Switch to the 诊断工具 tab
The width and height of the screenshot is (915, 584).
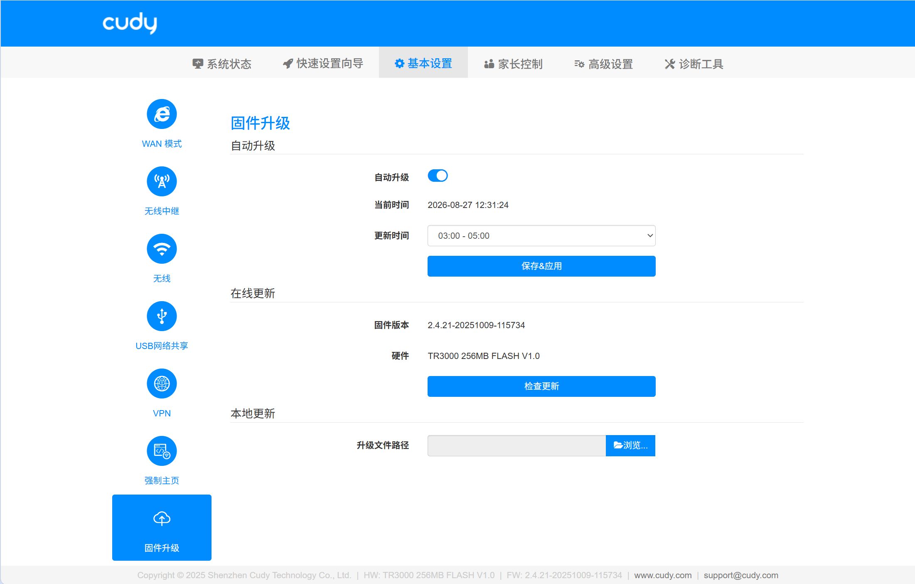694,64
